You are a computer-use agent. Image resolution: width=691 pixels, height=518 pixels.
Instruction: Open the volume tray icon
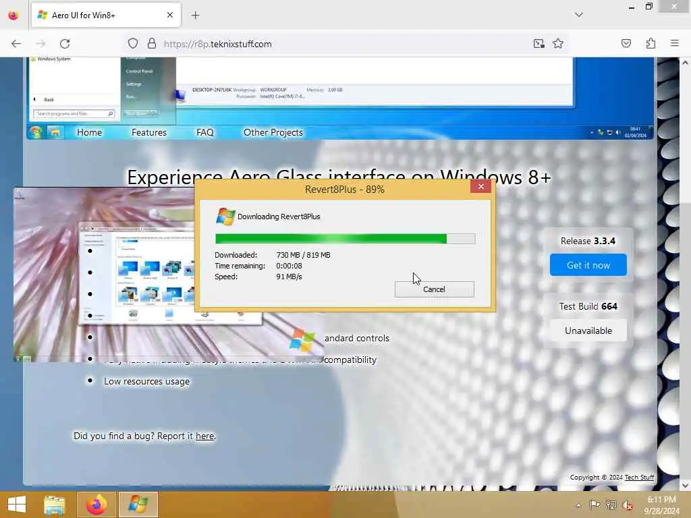pos(628,505)
